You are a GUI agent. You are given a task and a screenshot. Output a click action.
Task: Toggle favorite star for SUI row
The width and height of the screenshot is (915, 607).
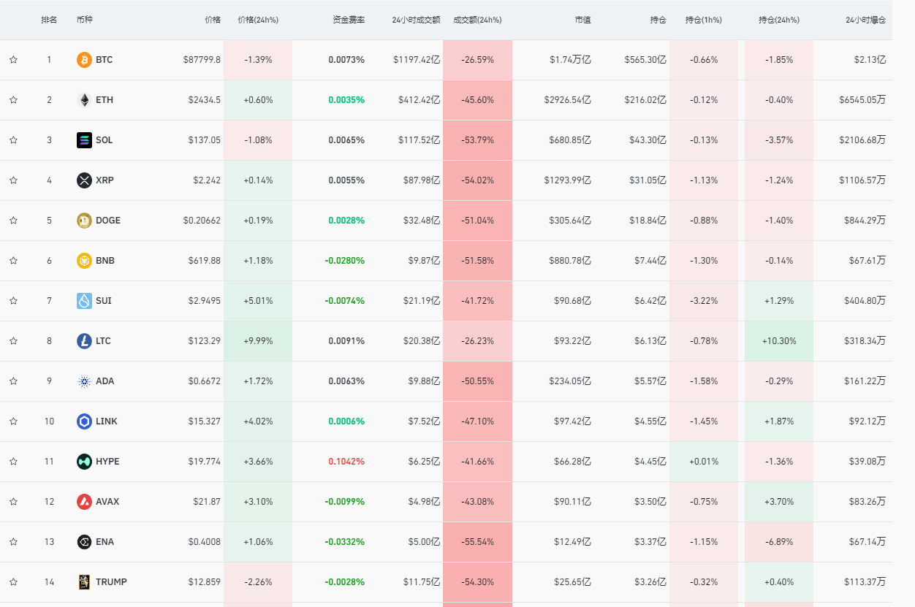coord(13,301)
